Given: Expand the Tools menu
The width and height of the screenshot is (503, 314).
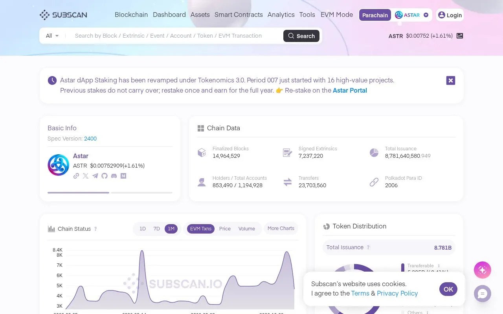Looking at the screenshot, I should tap(307, 15).
